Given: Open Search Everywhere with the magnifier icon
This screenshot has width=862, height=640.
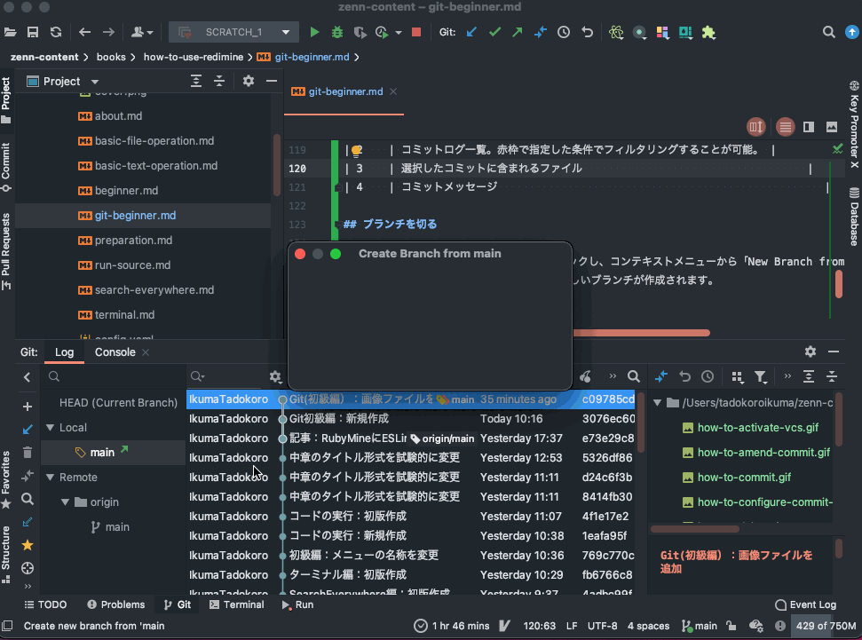Looking at the screenshot, I should click(x=828, y=31).
